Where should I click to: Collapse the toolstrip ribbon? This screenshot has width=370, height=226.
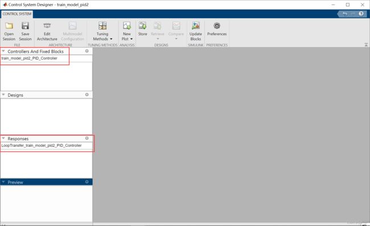[366, 44]
